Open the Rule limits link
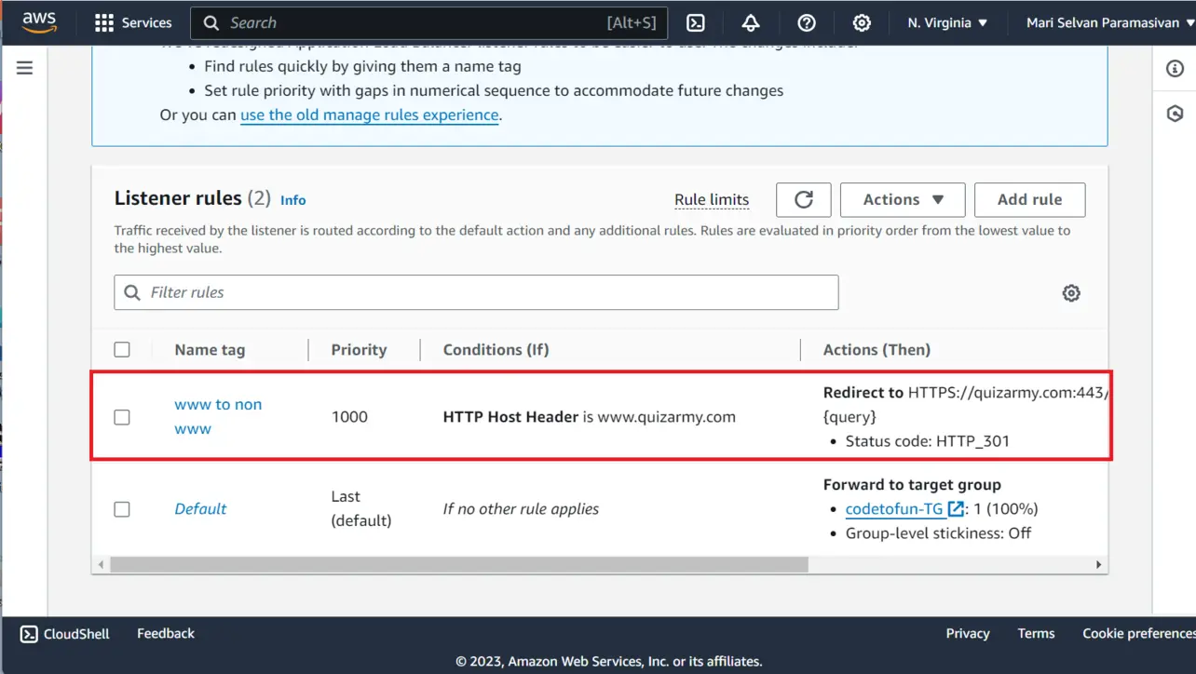The image size is (1196, 674). tap(712, 199)
